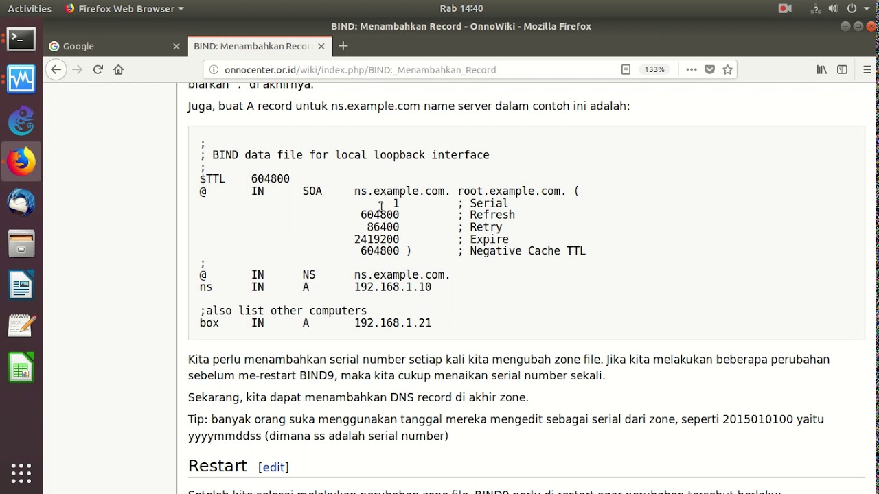Select the BIND: Menambahkan Record tab
The height and width of the screenshot is (494, 879).
coord(260,46)
